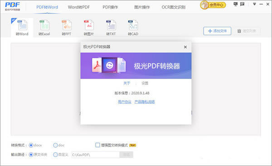This screenshot has width=272, height=166.
Task: Click the 添加文件 button
Action: (217, 31)
